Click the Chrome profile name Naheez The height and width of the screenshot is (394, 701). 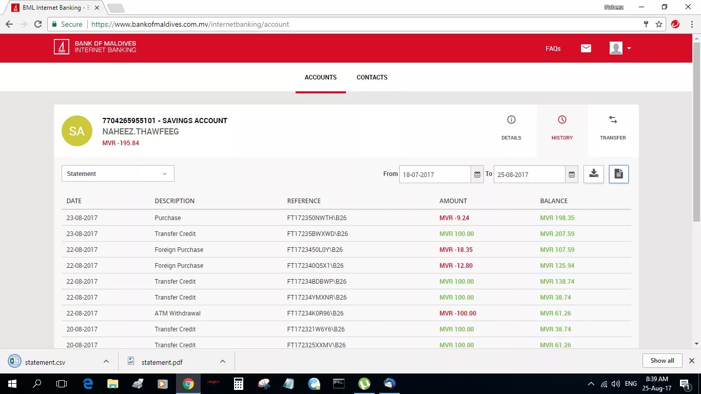click(x=614, y=7)
